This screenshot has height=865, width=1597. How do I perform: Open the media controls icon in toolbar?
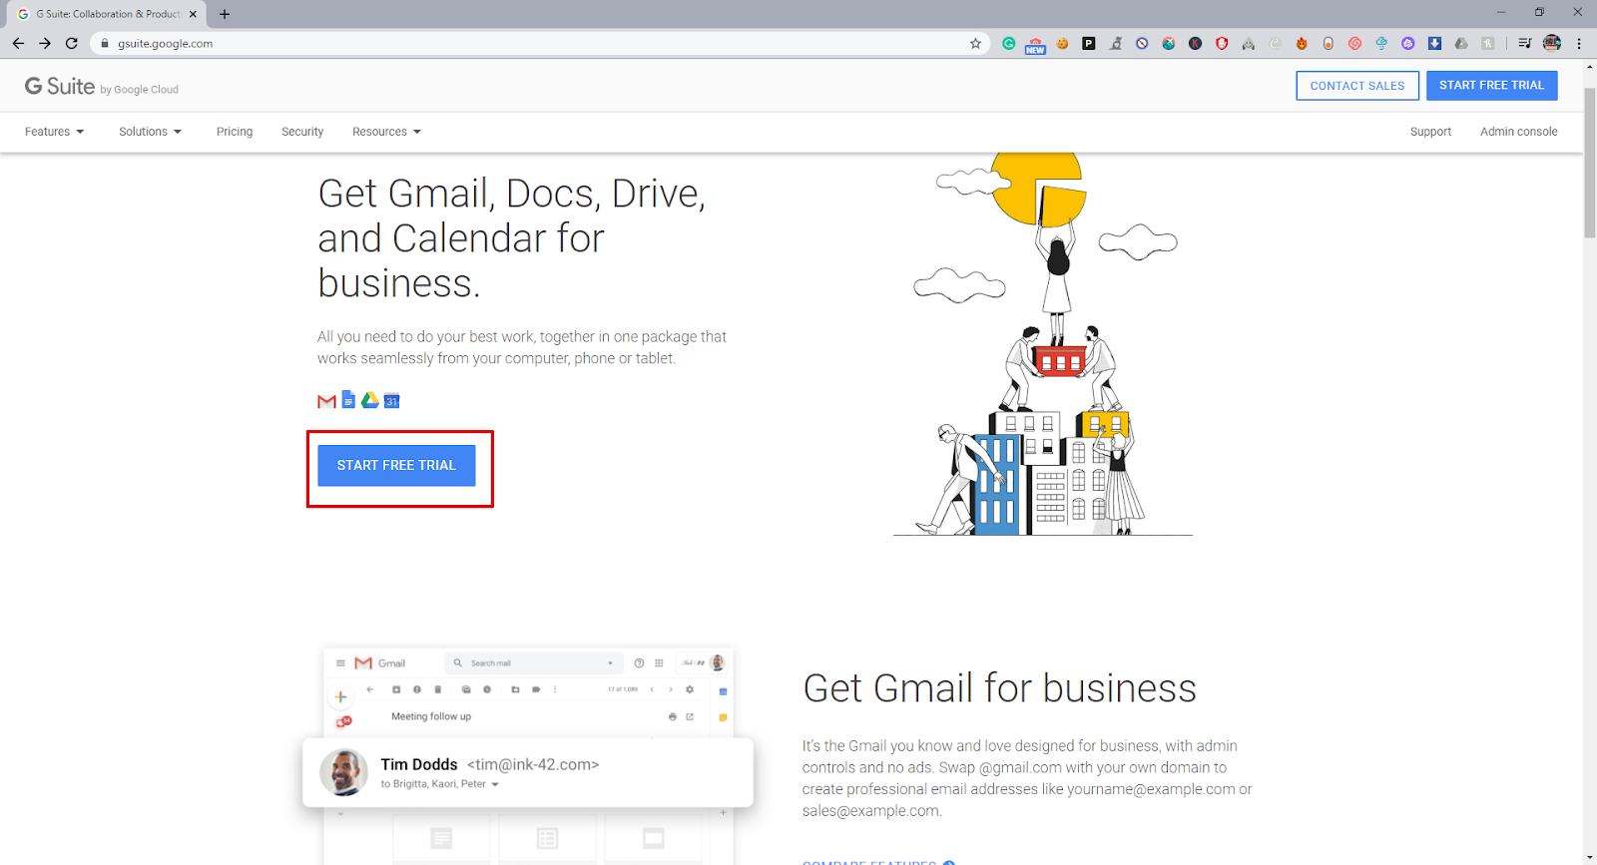tap(1524, 43)
